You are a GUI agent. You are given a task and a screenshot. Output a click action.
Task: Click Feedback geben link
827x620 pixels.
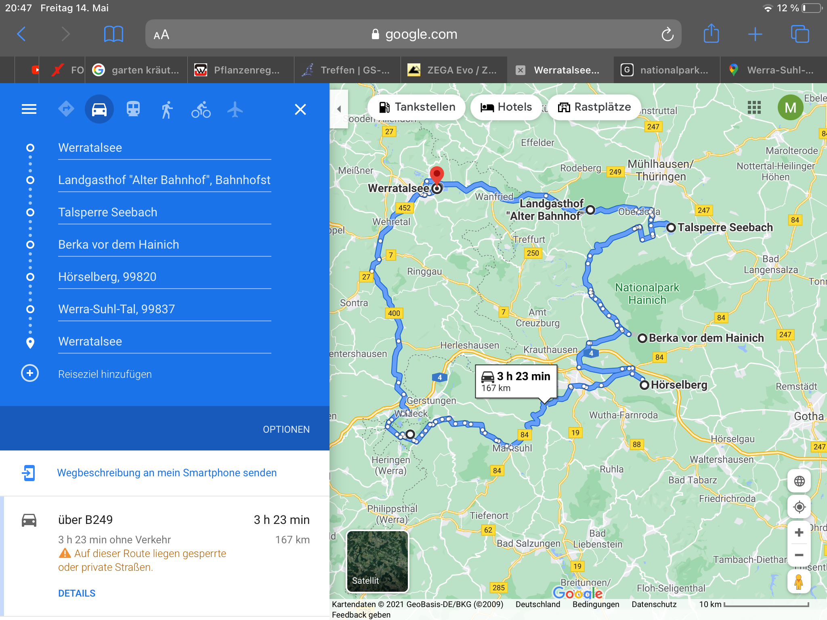click(361, 615)
